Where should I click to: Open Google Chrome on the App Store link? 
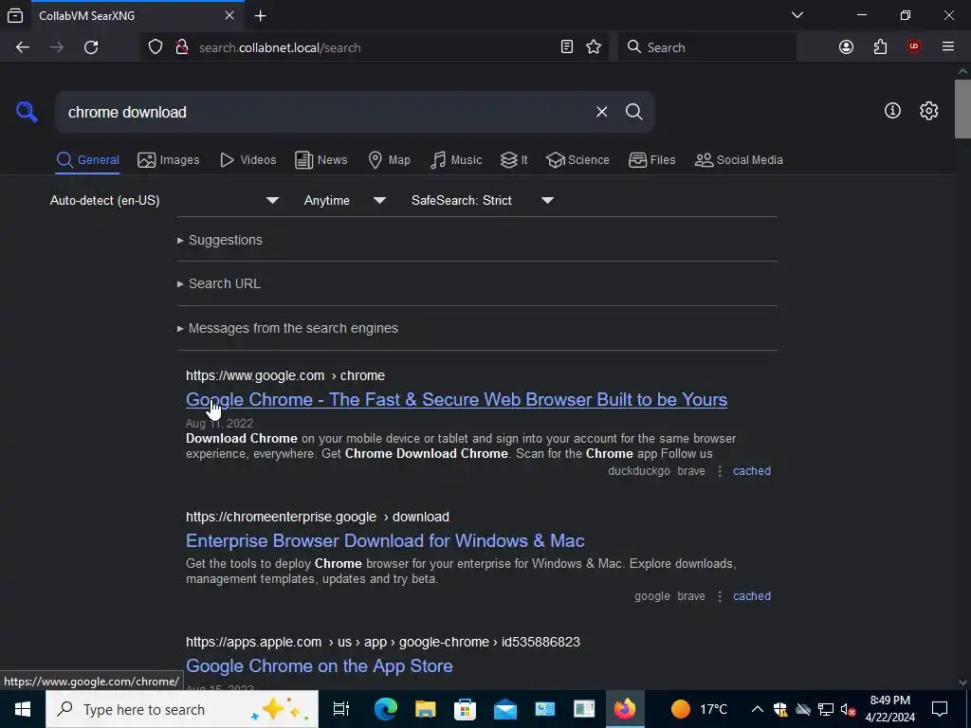(320, 665)
